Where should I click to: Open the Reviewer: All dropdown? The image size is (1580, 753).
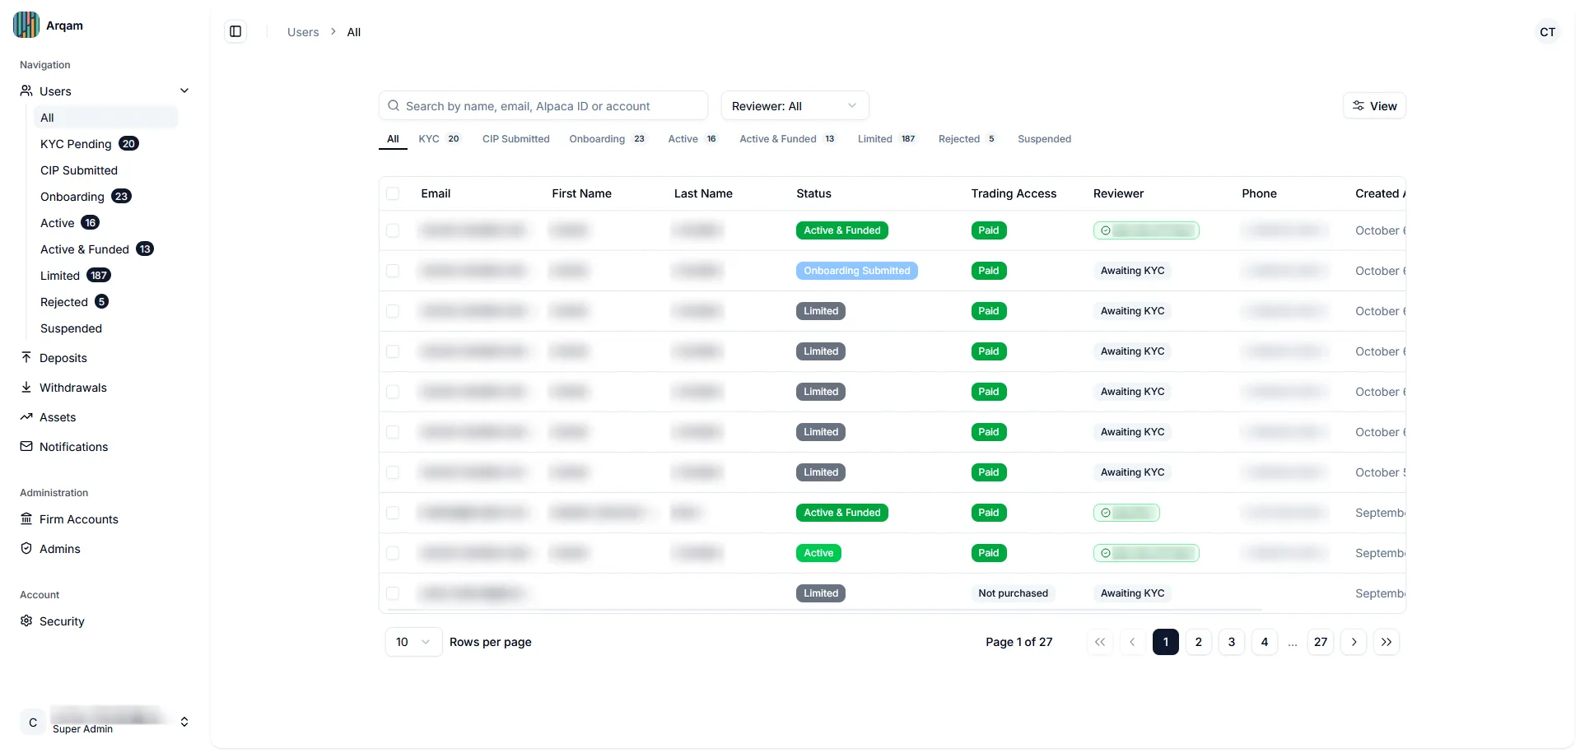[x=795, y=105]
